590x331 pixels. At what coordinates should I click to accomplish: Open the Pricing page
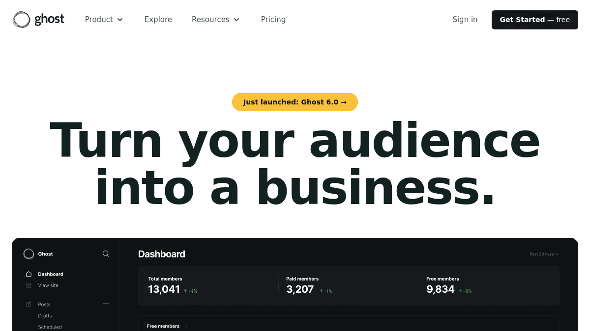(273, 20)
